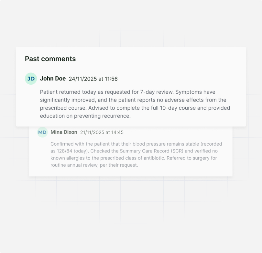Select Mina Dixon's circular avatar badge

point(42,132)
